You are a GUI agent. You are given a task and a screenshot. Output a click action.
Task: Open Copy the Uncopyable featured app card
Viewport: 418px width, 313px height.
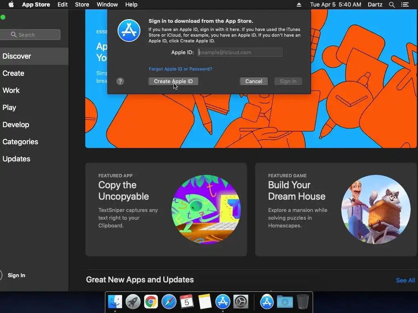pyautogui.click(x=166, y=209)
